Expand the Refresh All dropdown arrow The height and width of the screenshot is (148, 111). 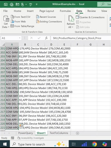pos(73,27)
